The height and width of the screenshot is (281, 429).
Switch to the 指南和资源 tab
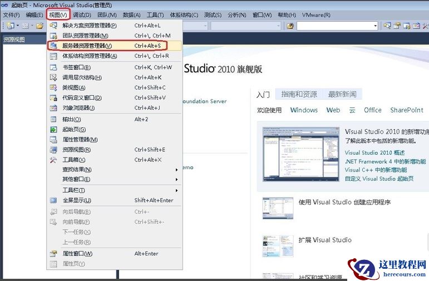[x=299, y=95]
